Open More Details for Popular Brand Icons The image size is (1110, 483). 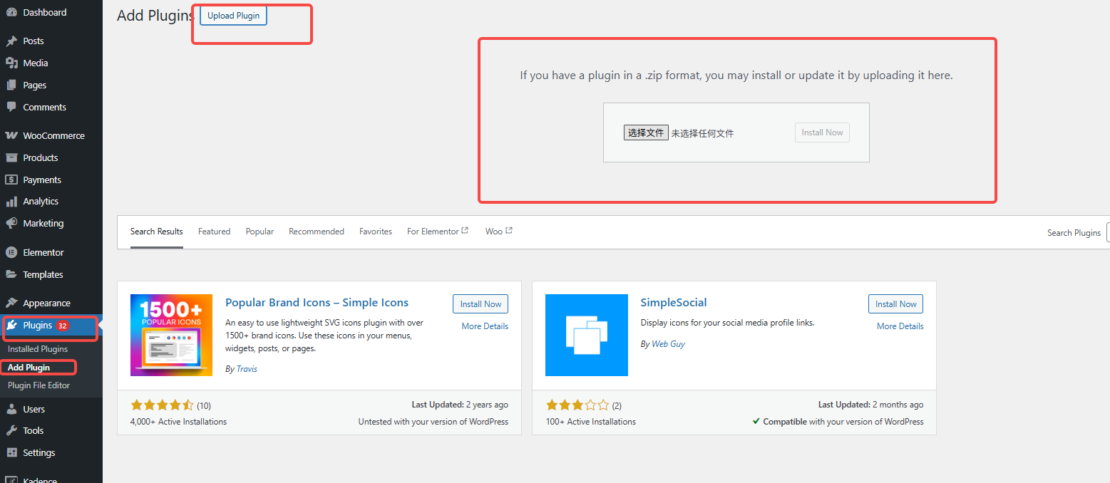coord(485,326)
